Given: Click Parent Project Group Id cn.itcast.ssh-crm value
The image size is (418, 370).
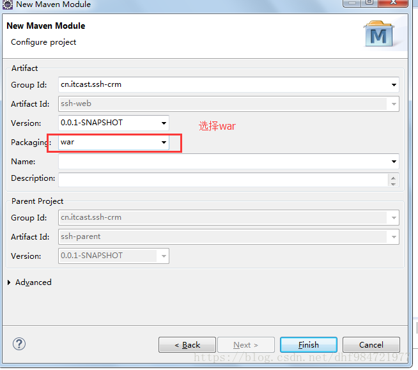Looking at the screenshot, I should 91,217.
